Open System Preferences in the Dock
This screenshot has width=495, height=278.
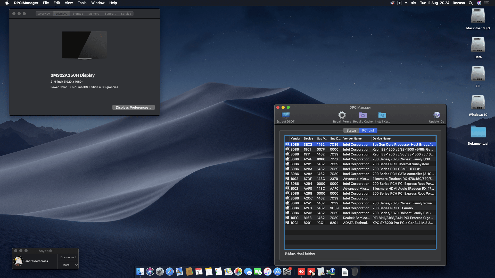pyautogui.click(x=287, y=272)
